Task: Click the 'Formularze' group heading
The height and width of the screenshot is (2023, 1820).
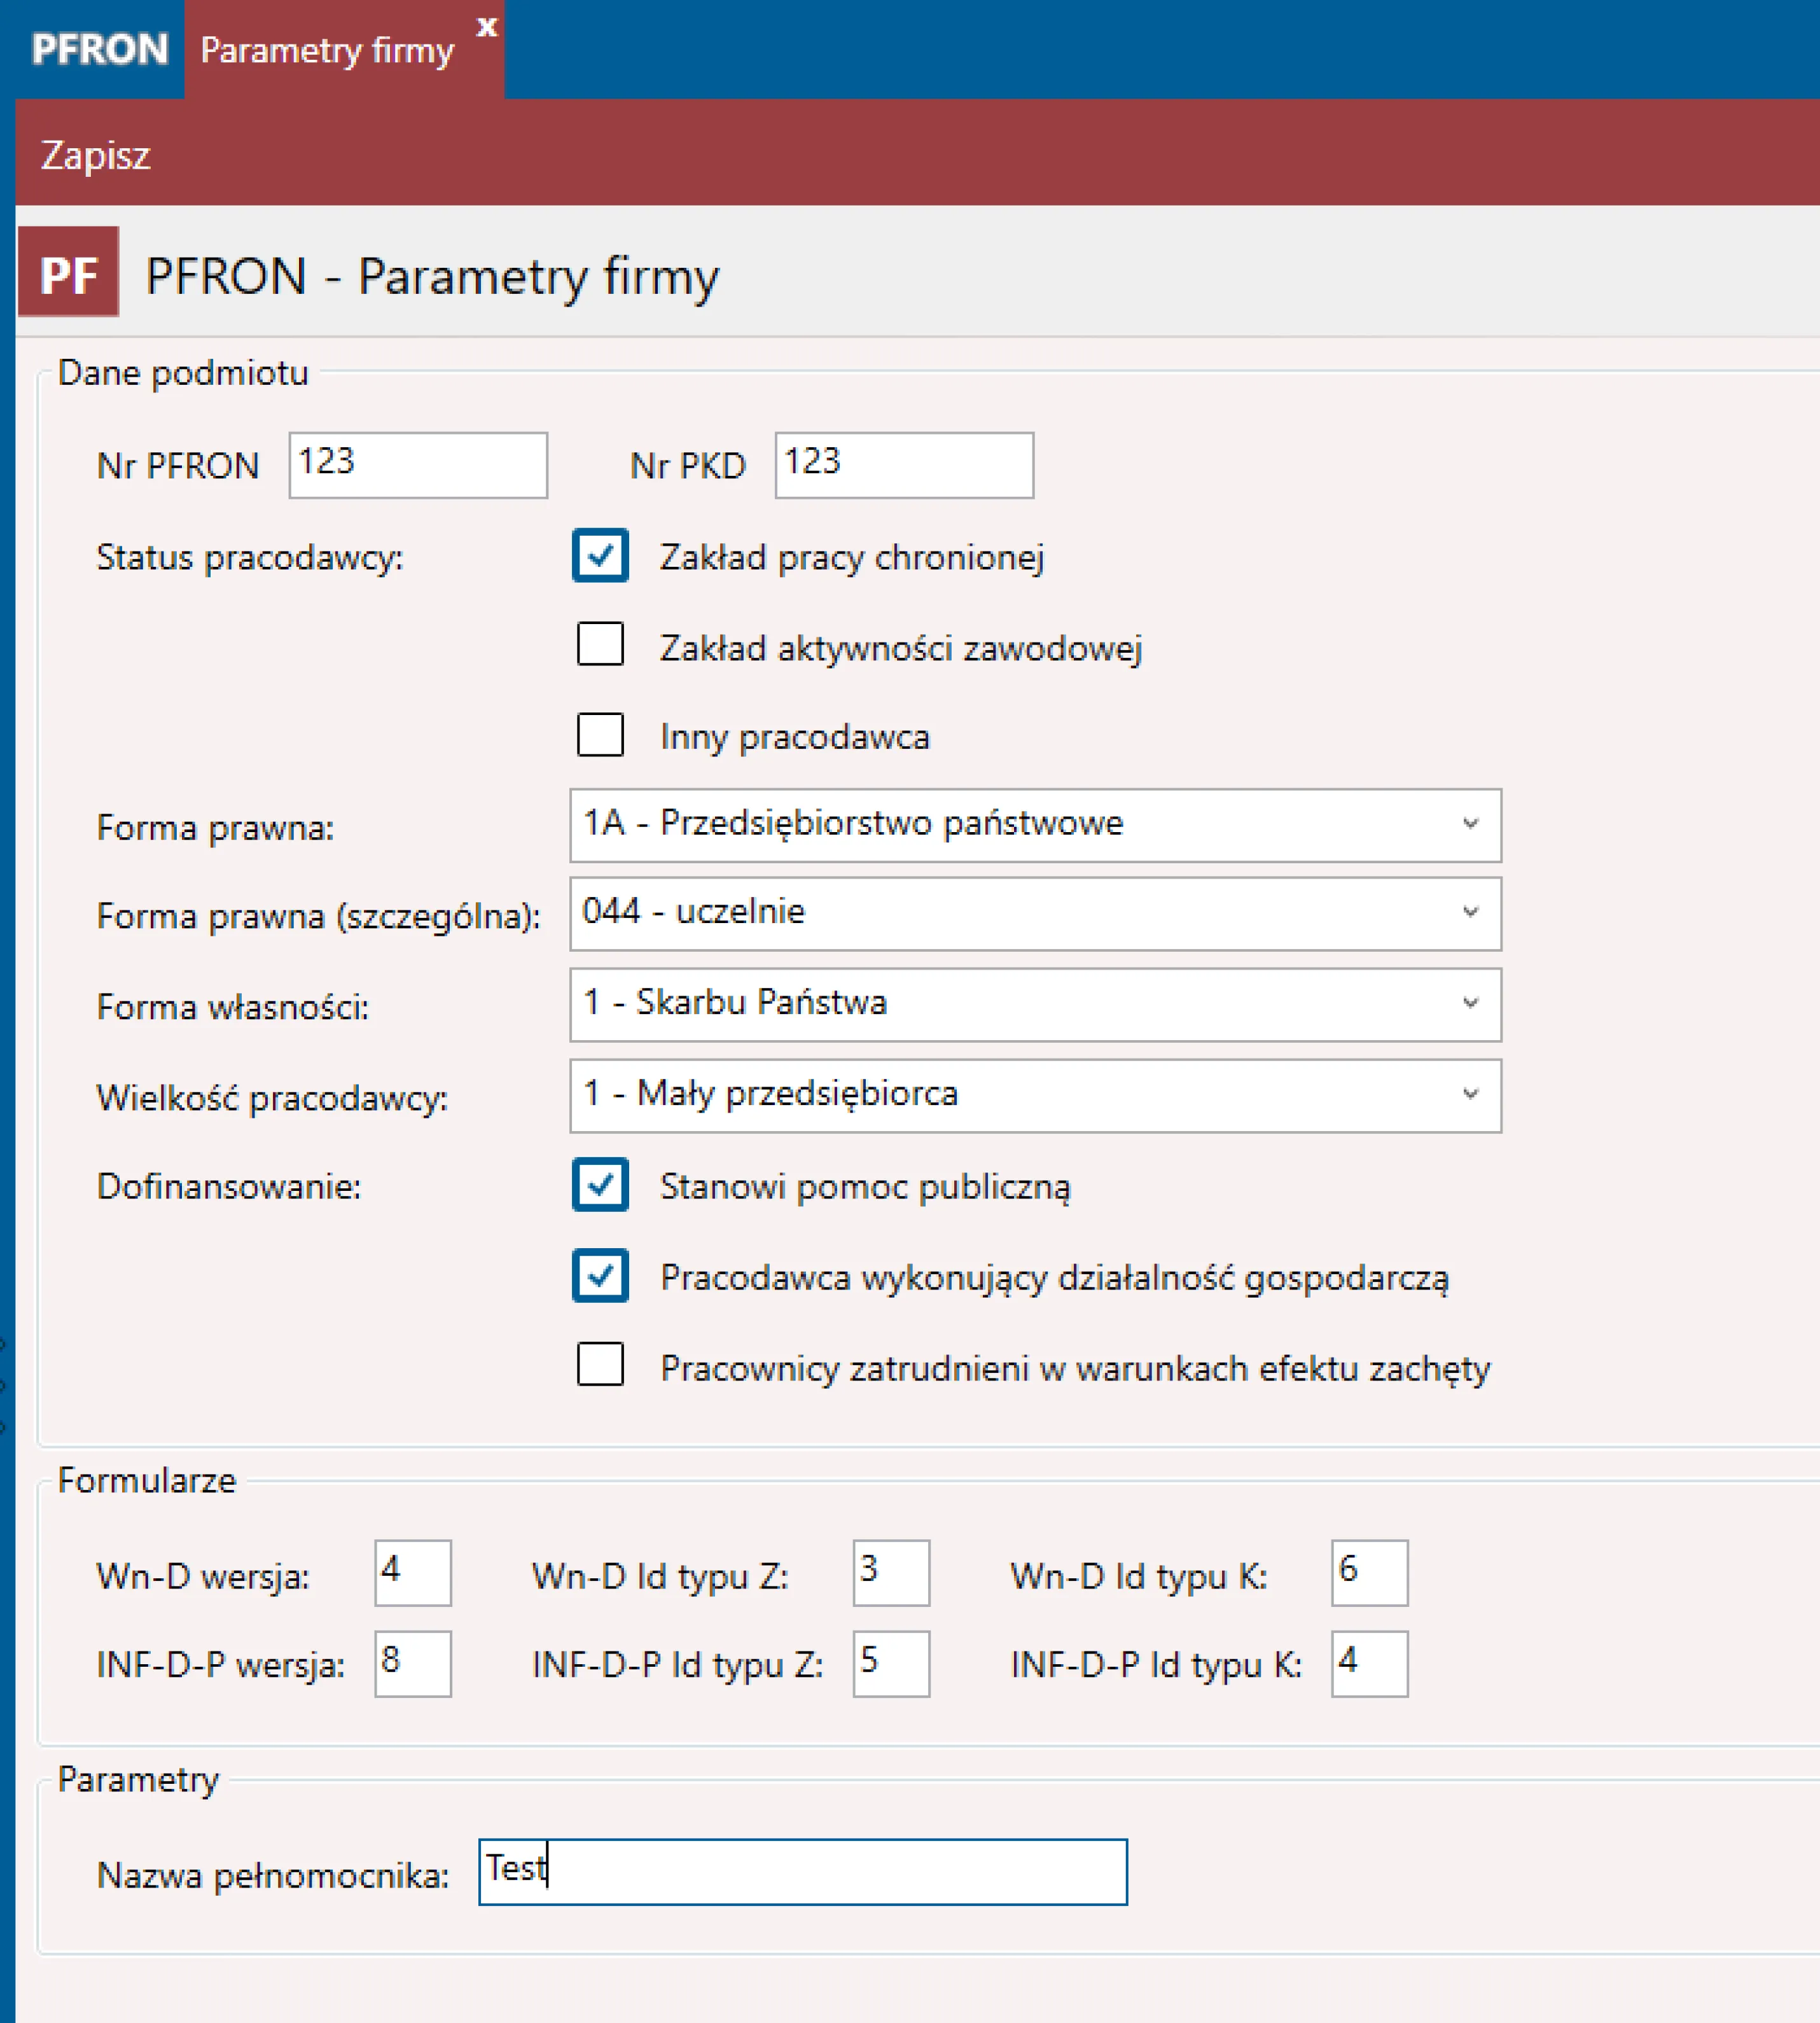Action: click(x=147, y=1480)
